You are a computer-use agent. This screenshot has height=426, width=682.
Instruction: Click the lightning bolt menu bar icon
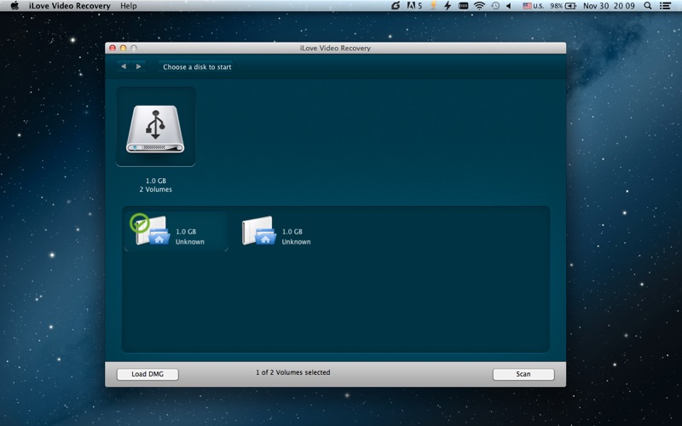click(x=447, y=6)
